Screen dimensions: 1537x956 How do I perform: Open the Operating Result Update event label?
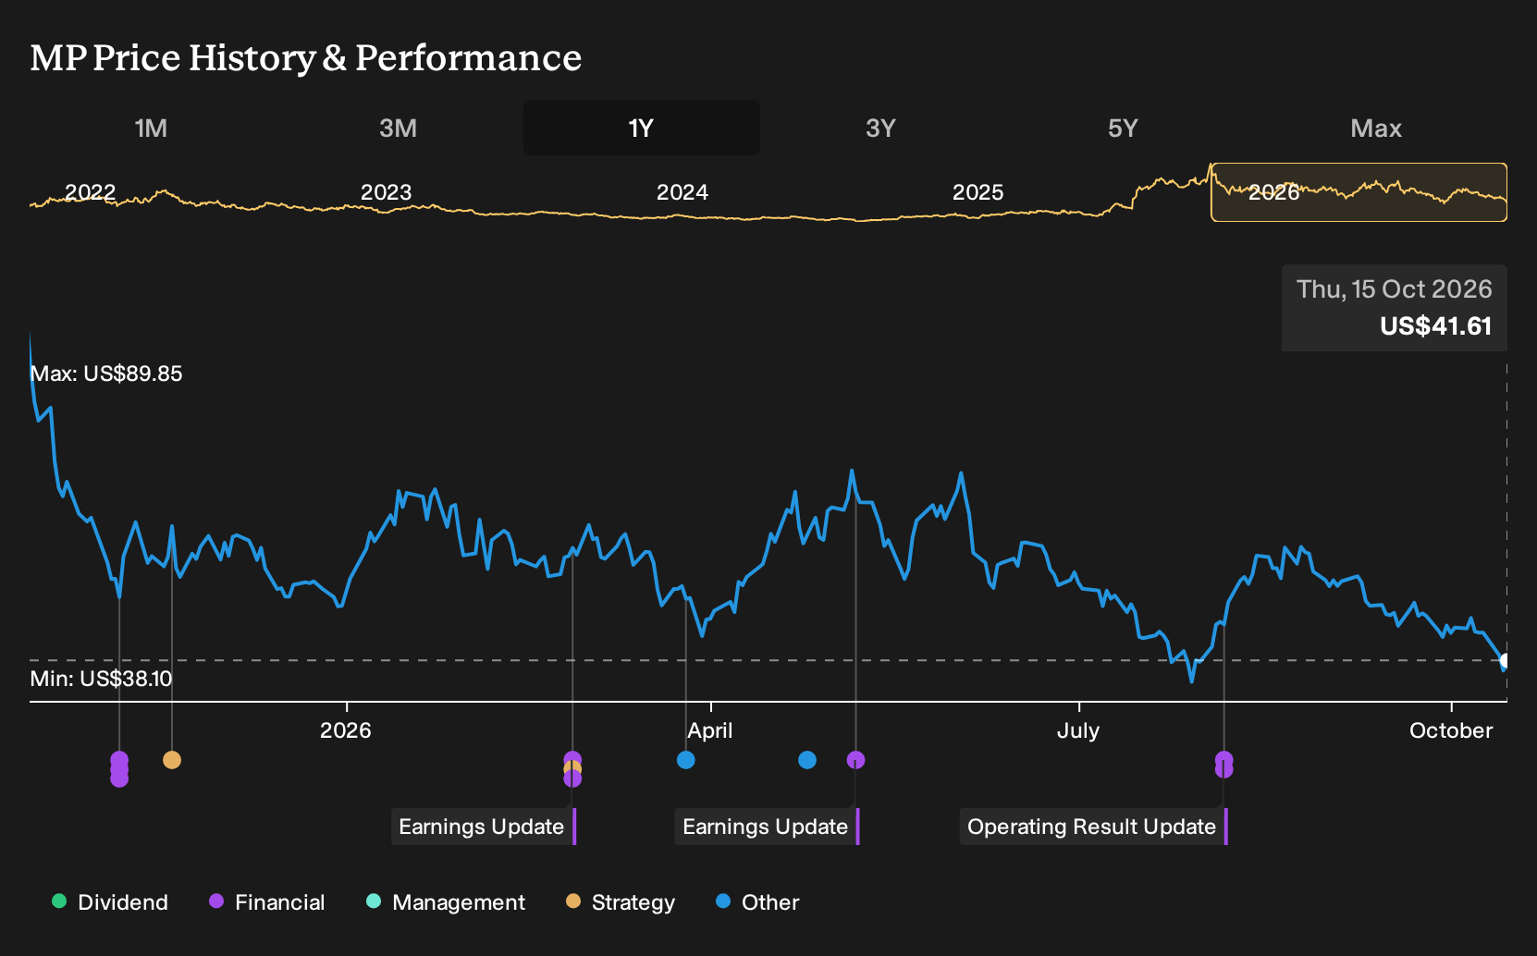pyautogui.click(x=1093, y=827)
